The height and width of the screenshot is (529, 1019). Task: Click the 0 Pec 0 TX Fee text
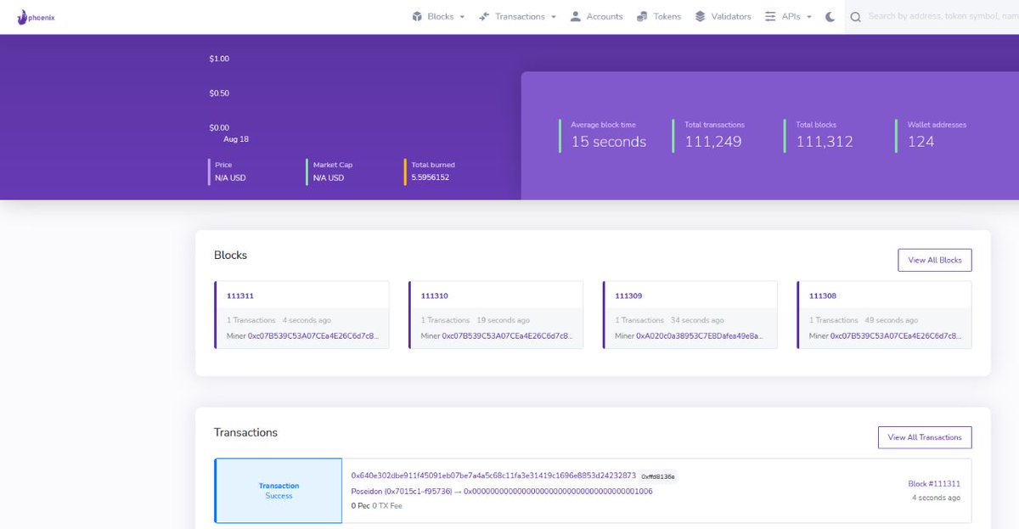pos(376,506)
